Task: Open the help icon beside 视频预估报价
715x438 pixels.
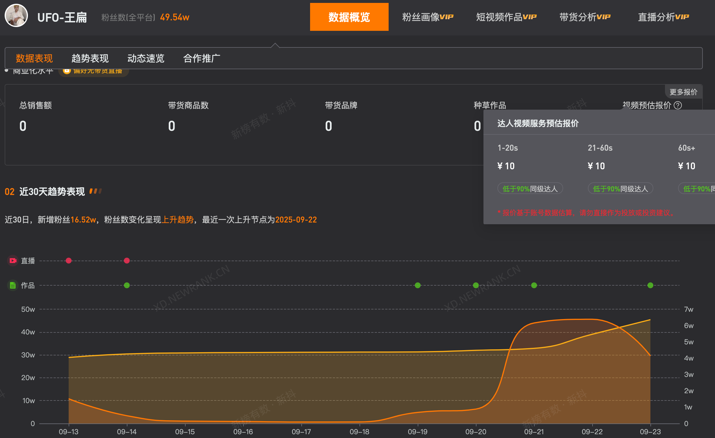Action: tap(678, 106)
